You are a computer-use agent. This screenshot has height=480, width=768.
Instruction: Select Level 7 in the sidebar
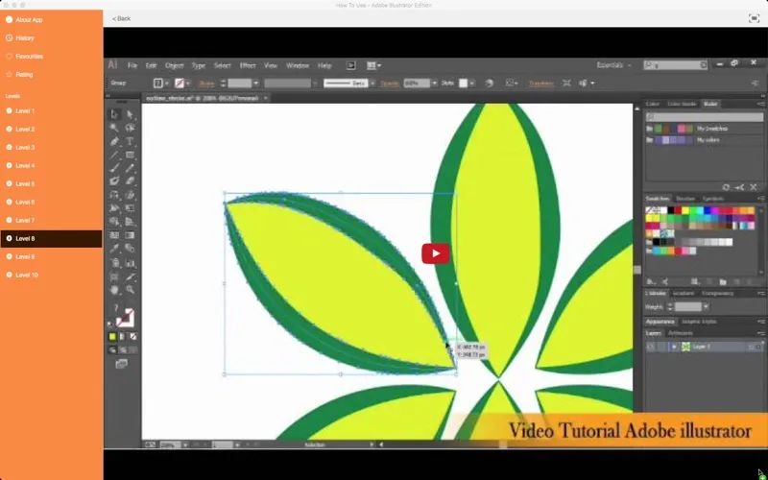(x=52, y=221)
